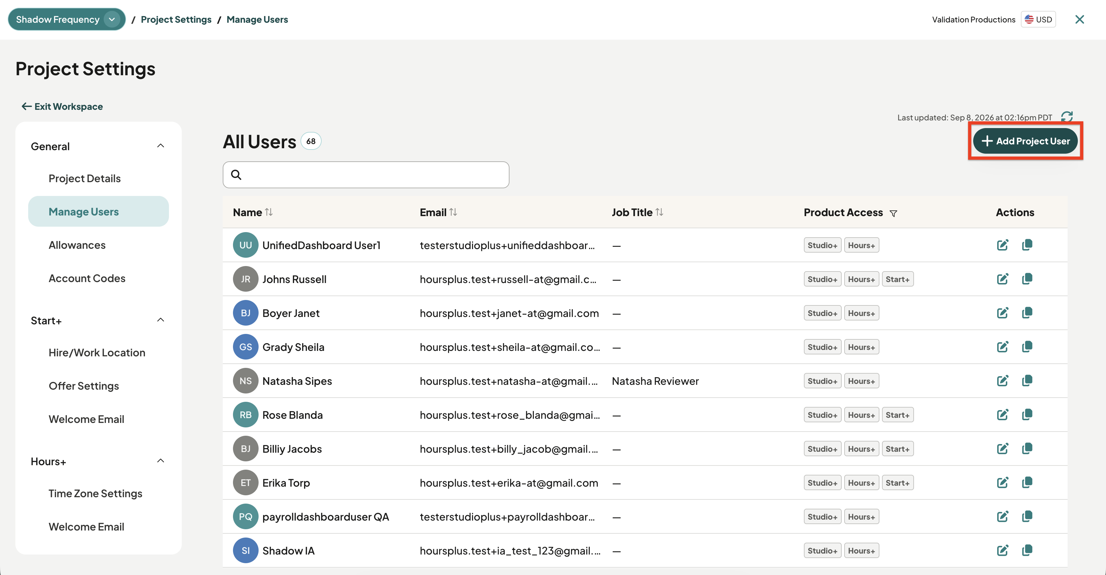1106x575 pixels.
Task: Copy the Boyer Janet user entry
Action: [1027, 312]
